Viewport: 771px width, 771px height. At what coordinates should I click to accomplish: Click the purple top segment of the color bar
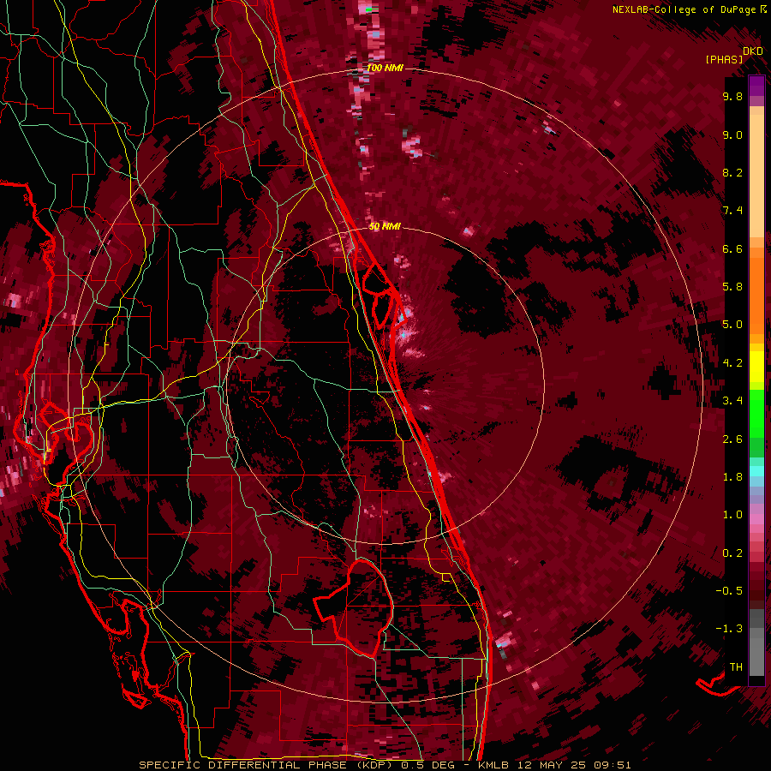coord(756,86)
